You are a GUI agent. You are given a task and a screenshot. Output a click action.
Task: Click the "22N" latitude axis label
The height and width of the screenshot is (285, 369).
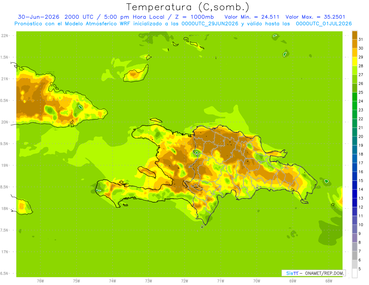click(5, 36)
